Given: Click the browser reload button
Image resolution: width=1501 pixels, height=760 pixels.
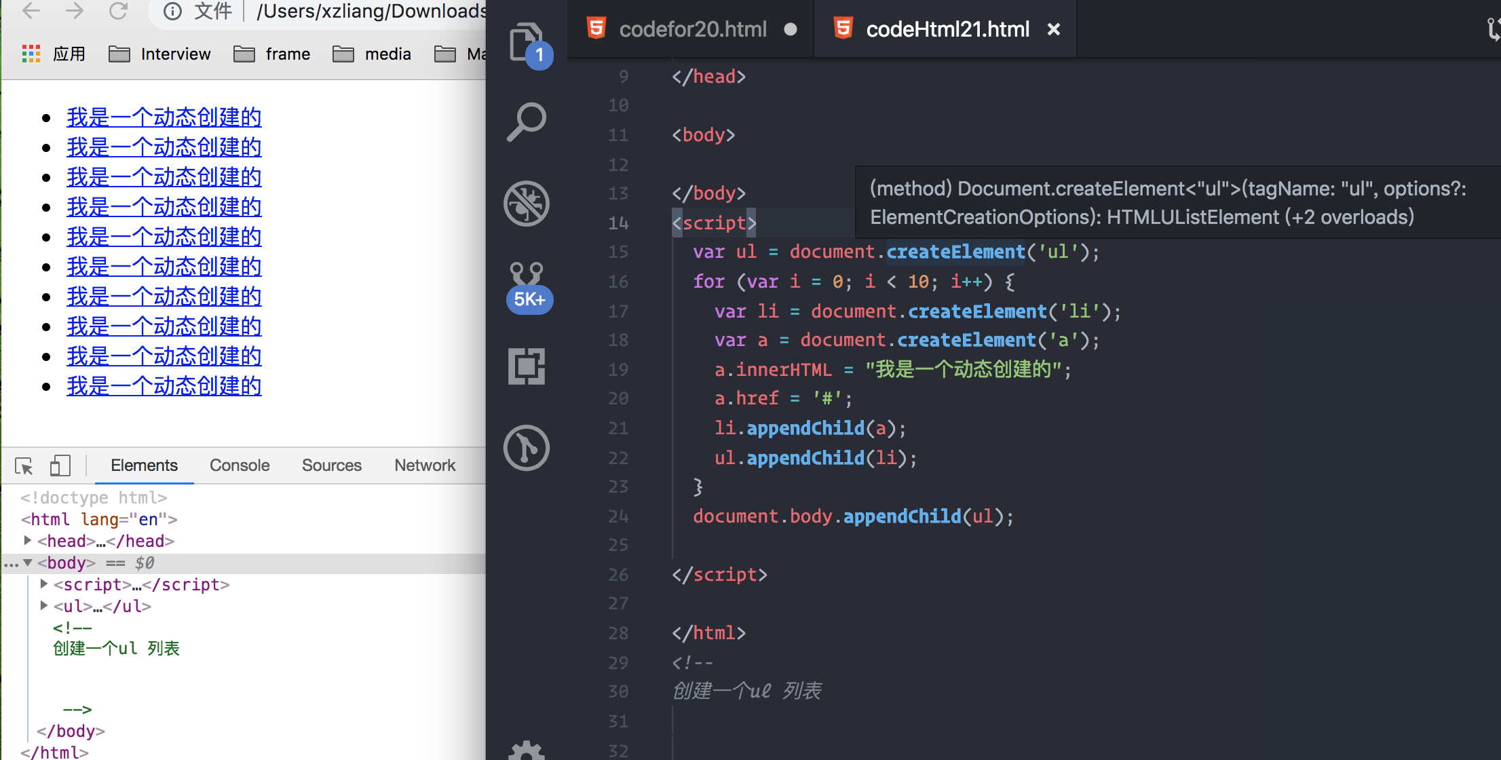Looking at the screenshot, I should (x=118, y=11).
